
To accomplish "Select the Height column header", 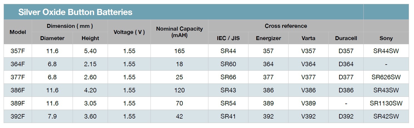I will click(x=90, y=38).
